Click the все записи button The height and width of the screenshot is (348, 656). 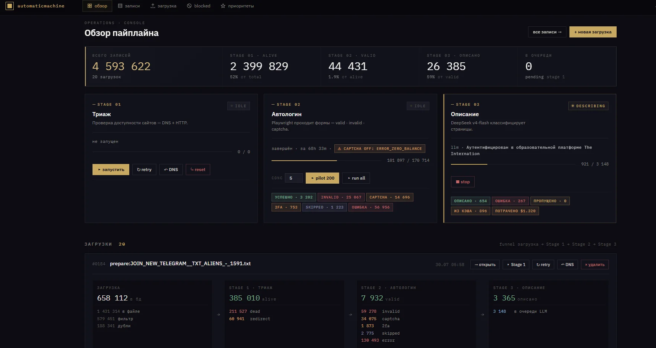(x=547, y=32)
